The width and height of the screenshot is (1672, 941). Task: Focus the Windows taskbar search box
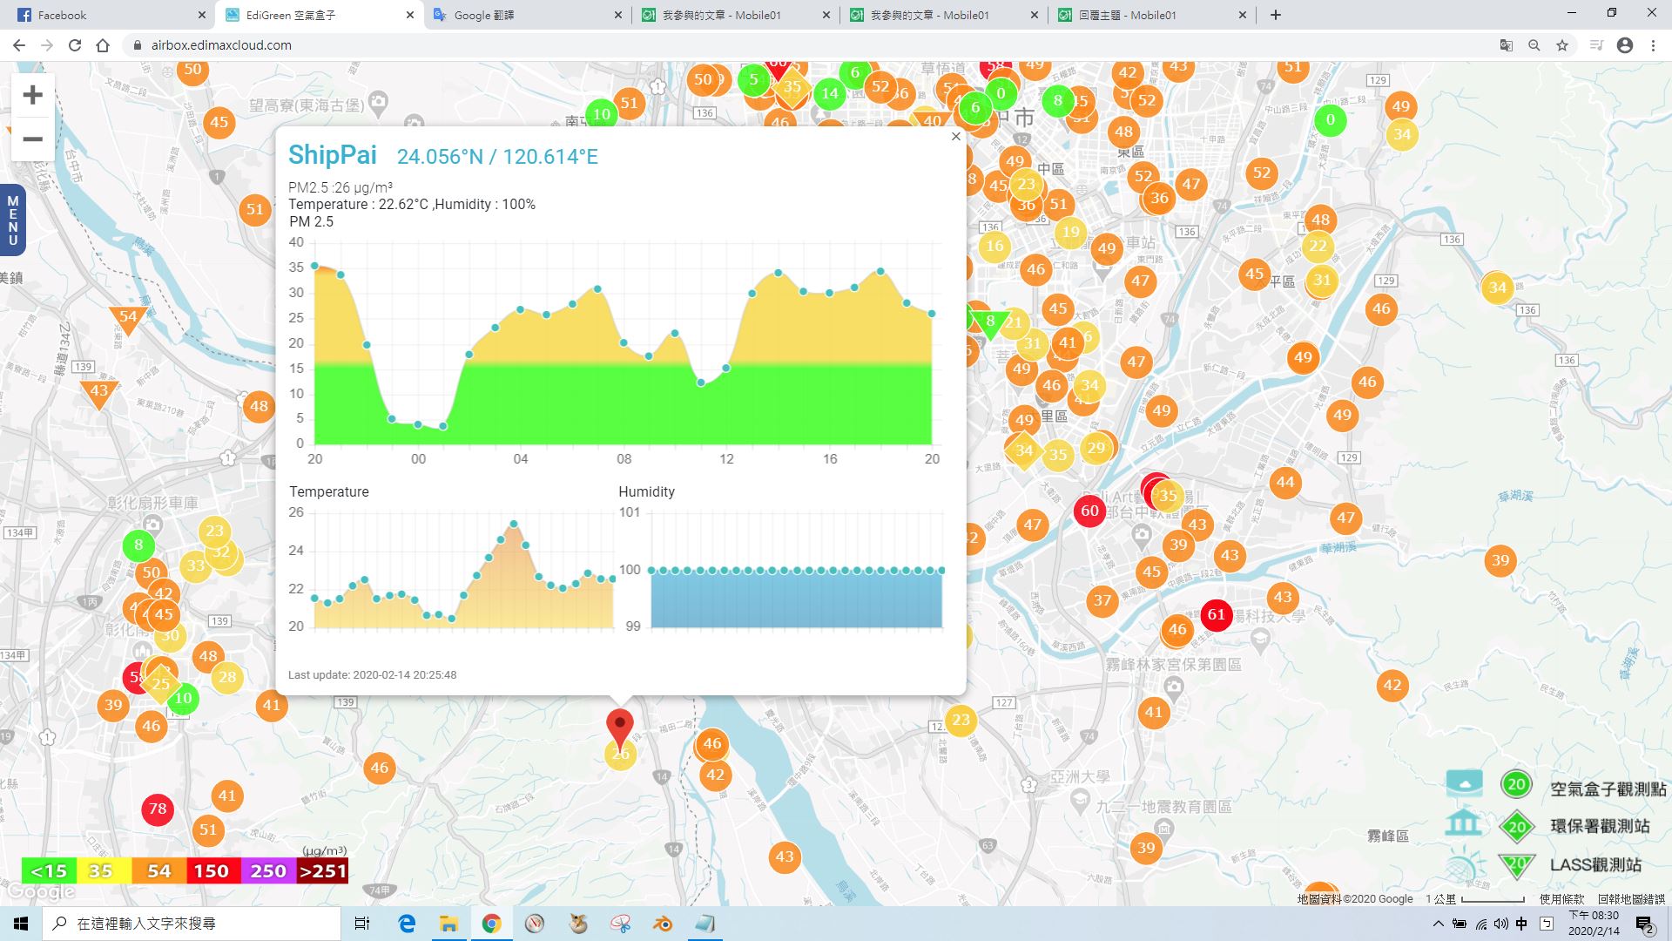192,924
